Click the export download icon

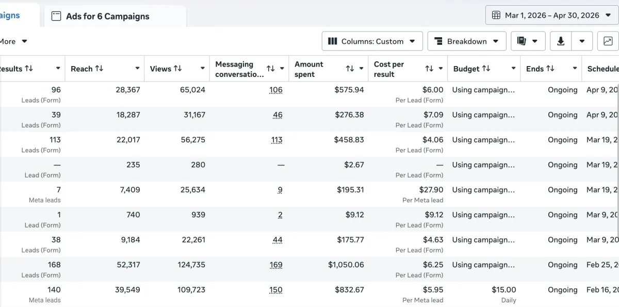(x=561, y=41)
